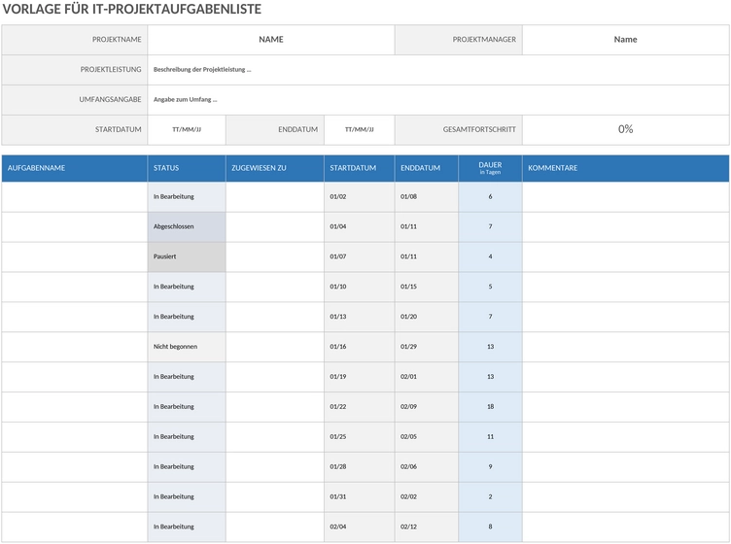Select end date cell 01/29

click(427, 347)
